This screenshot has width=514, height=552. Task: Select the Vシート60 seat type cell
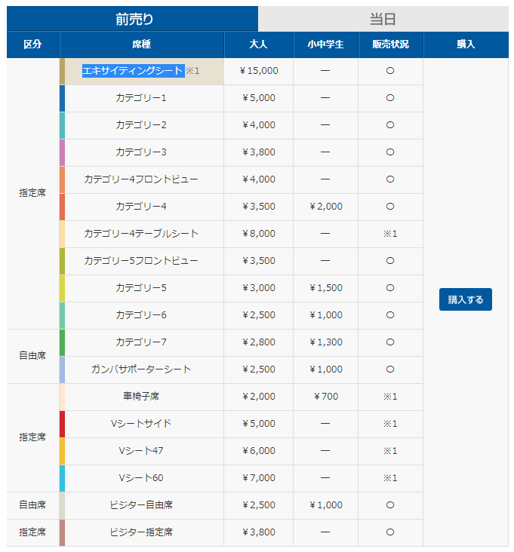point(141,477)
